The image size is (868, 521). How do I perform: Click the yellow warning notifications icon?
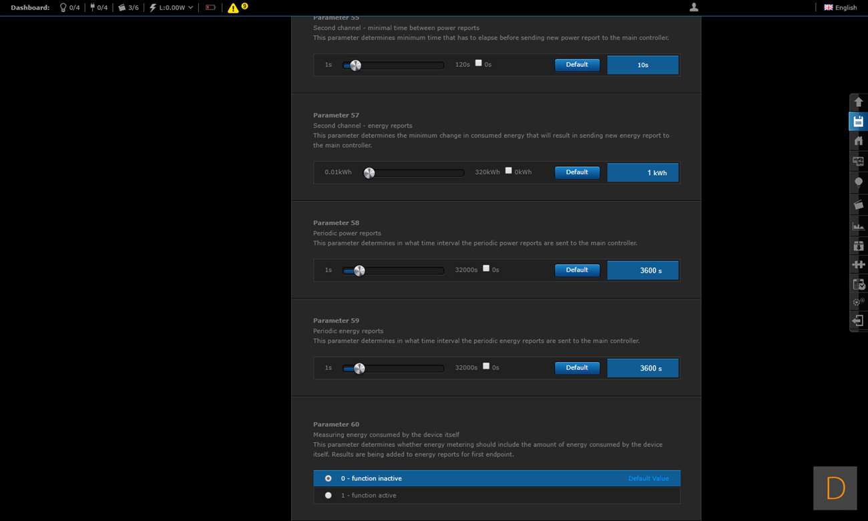[x=233, y=8]
